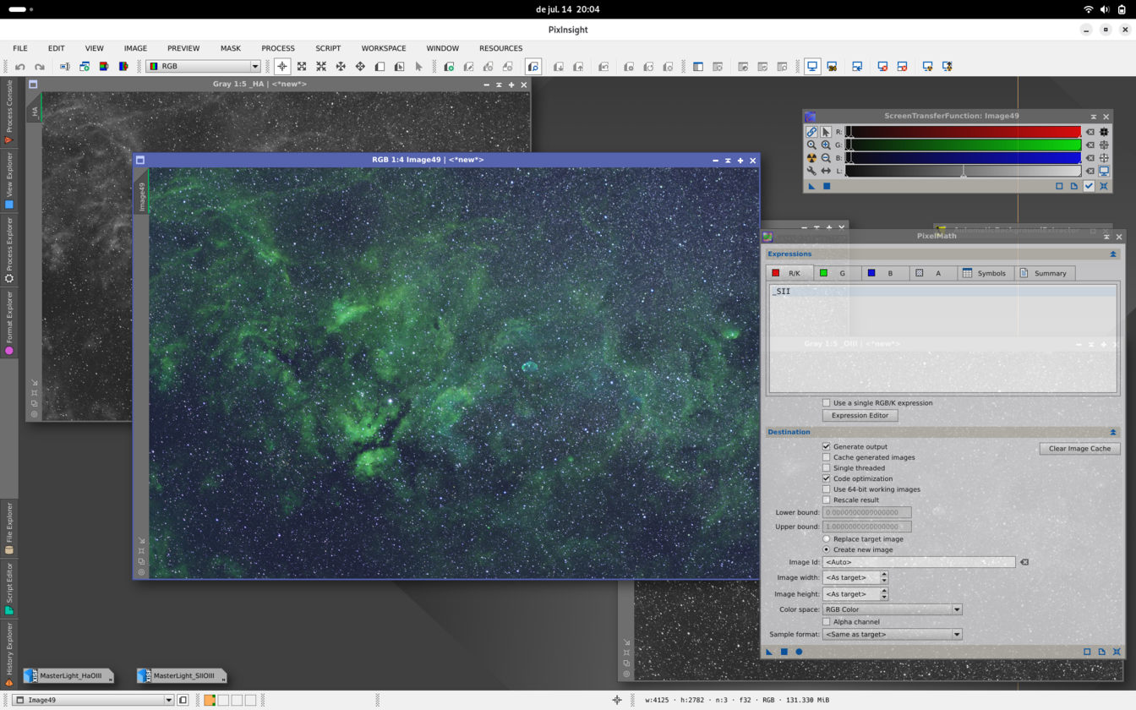Enable Rescale result checkbox

pos(827,500)
